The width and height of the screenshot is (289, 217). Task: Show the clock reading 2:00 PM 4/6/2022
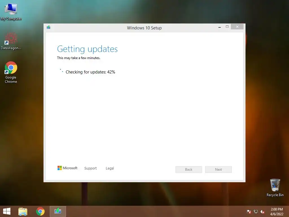[x=277, y=212]
